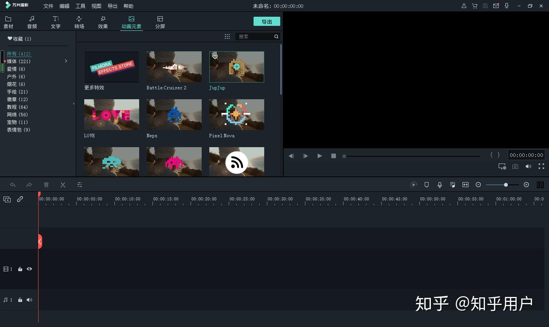Image resolution: width=549 pixels, height=327 pixels.
Task: Open the 导出 menu in menu bar
Action: 112,6
